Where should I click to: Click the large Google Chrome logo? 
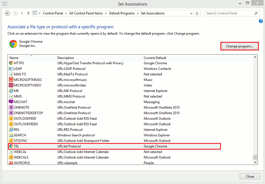tap(13, 44)
